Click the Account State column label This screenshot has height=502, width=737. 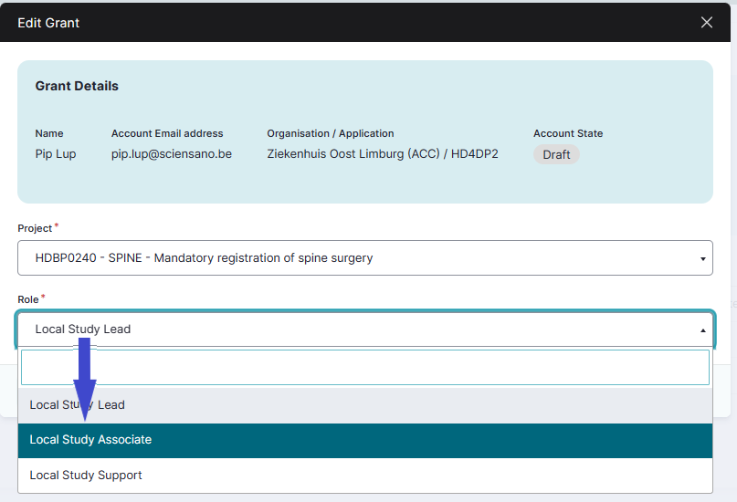click(x=568, y=134)
